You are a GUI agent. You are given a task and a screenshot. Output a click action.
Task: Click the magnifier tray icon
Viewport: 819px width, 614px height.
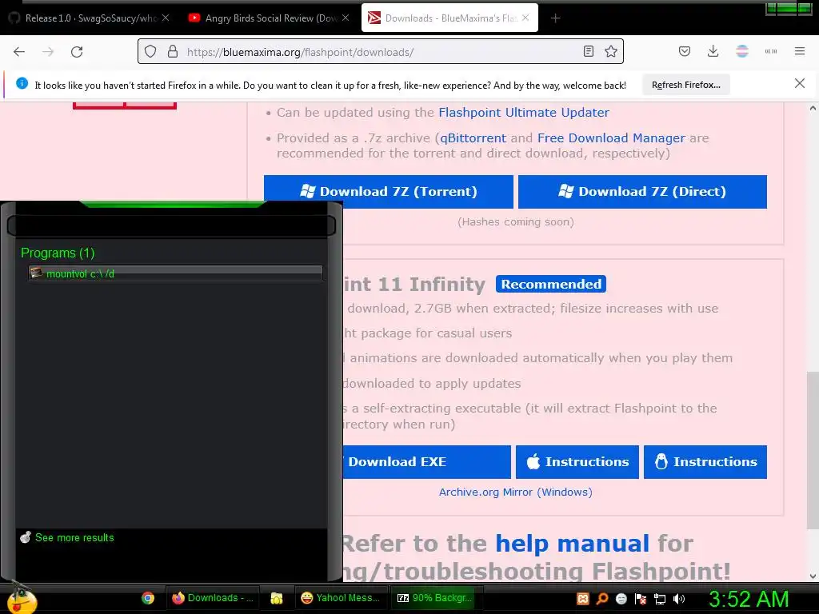(602, 599)
